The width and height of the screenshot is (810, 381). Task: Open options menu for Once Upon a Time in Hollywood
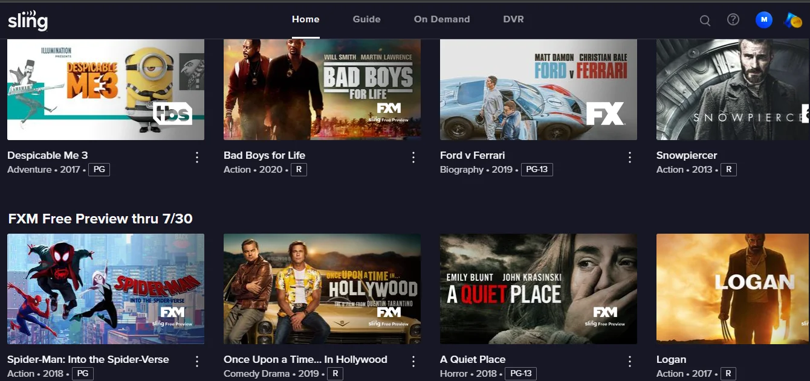413,362
